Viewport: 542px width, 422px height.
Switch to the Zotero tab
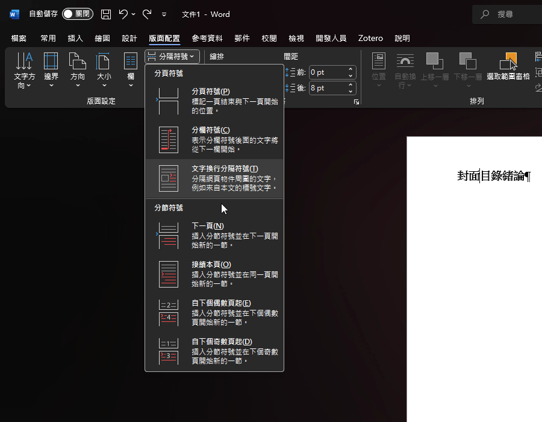(370, 38)
